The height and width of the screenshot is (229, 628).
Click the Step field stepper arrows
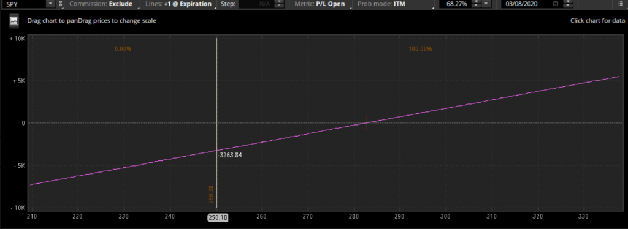(x=280, y=4)
